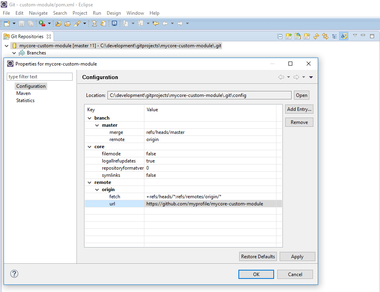Screen dimensions: 380x292
Task: Open the New wizard dropdown arrow
Action: [x=14, y=23]
